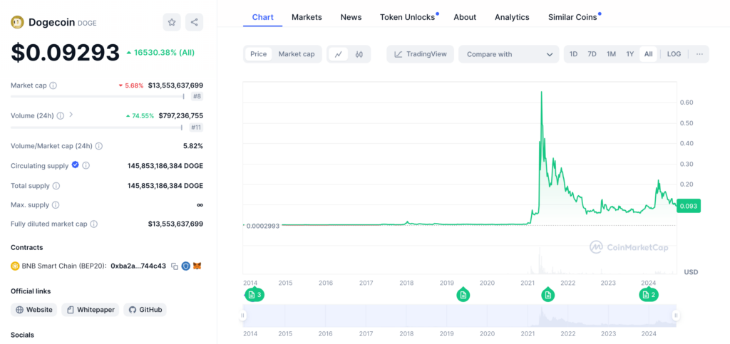
Task: Click Fully diluted market cap info icon
Action: coord(93,224)
